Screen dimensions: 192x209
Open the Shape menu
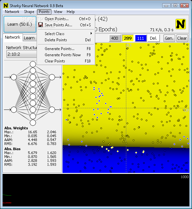coord(29,12)
